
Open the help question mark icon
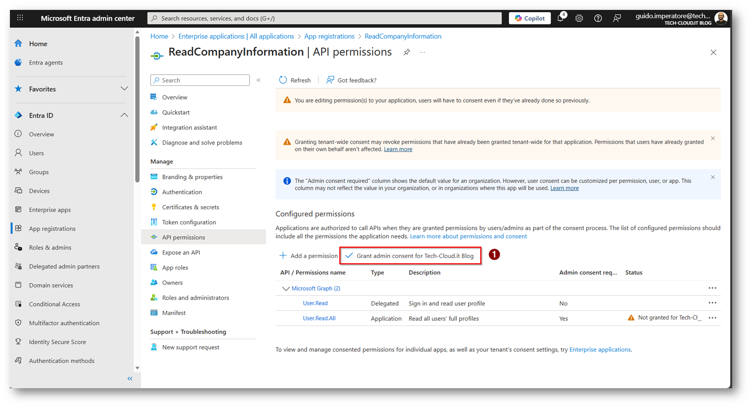tap(598, 18)
